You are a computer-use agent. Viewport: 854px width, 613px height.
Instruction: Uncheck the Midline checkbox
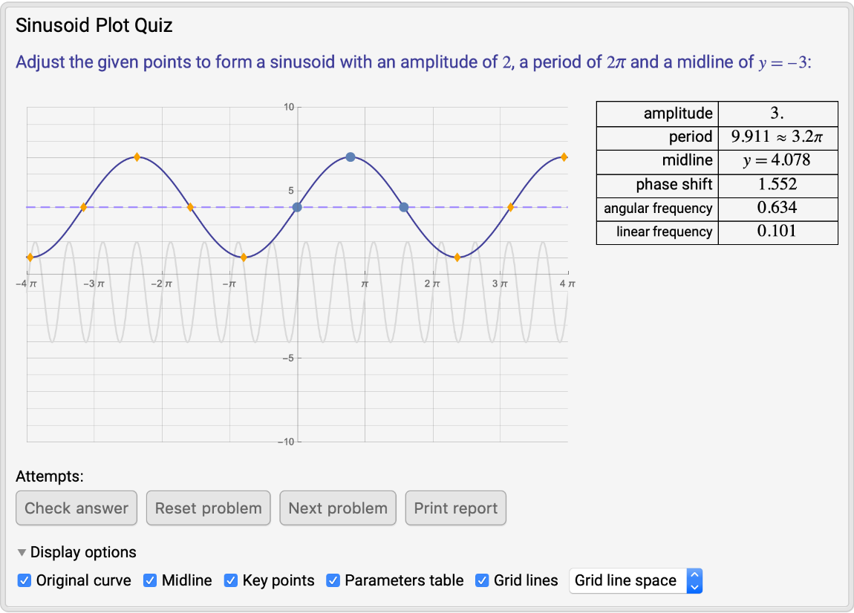point(150,580)
